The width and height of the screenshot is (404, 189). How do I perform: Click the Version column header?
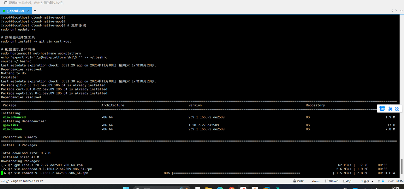click(x=195, y=105)
